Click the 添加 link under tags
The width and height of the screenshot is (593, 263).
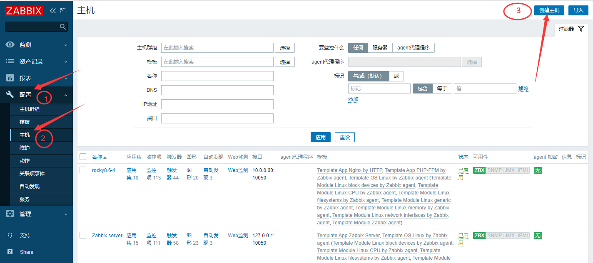coord(353,99)
